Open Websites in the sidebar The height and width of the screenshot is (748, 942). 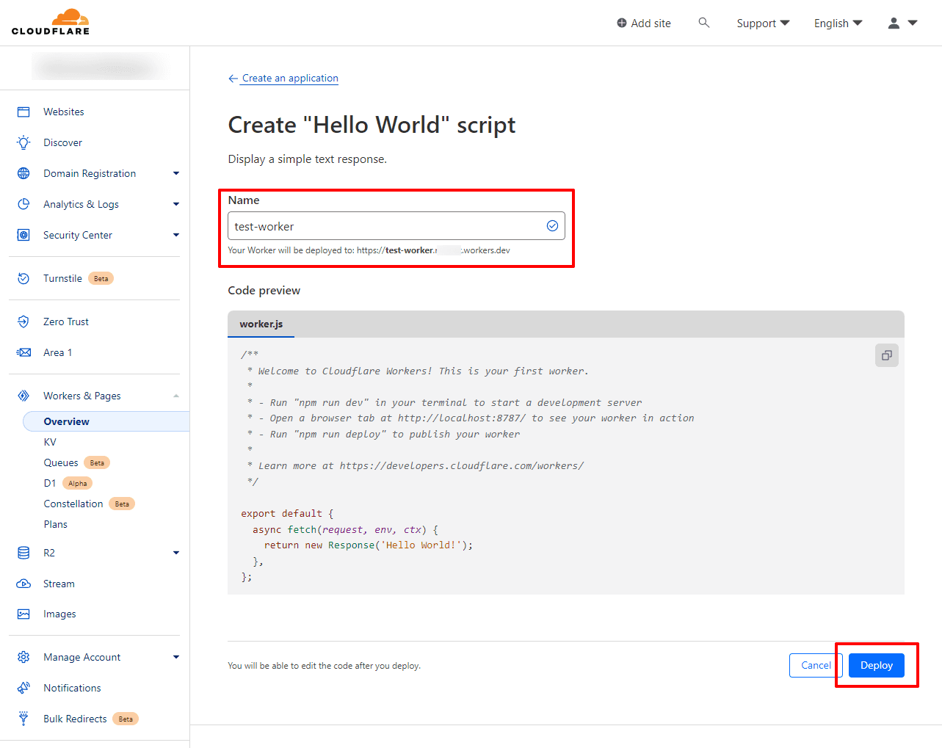pyautogui.click(x=64, y=112)
